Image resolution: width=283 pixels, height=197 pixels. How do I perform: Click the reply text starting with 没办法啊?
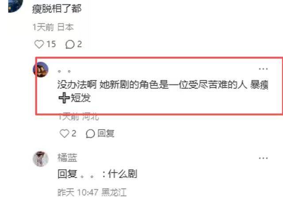pos(163,91)
